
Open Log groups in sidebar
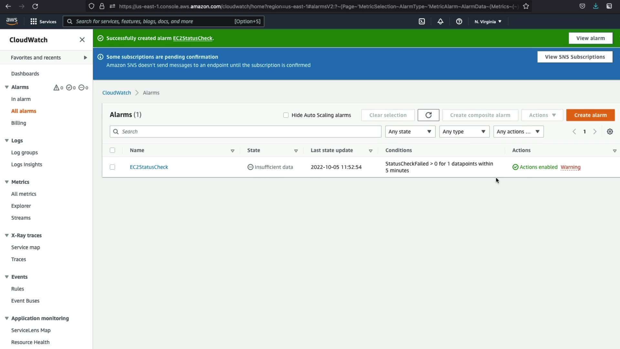coord(25,153)
